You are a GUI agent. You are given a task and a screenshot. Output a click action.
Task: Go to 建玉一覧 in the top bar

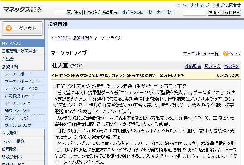(x=163, y=12)
